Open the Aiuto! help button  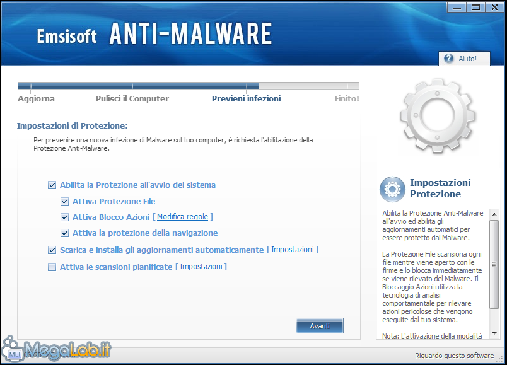click(x=464, y=59)
